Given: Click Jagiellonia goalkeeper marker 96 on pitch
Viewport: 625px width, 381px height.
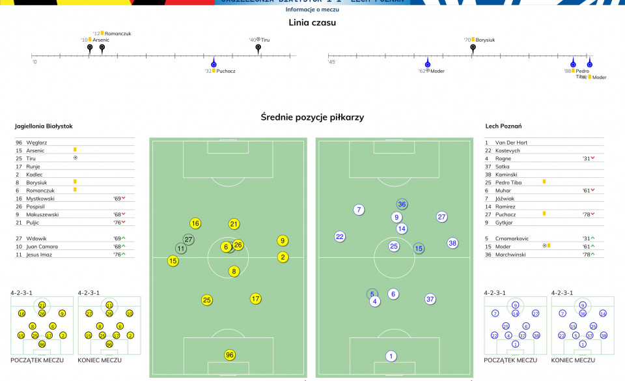Looking at the screenshot, I should pos(230,355).
